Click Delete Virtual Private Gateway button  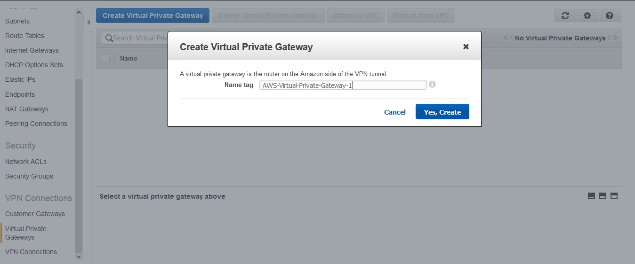[268, 16]
